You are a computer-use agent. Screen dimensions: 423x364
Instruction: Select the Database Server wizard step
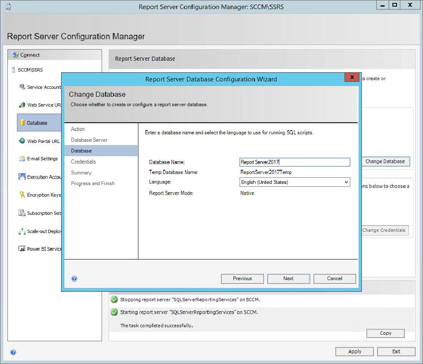[89, 140]
